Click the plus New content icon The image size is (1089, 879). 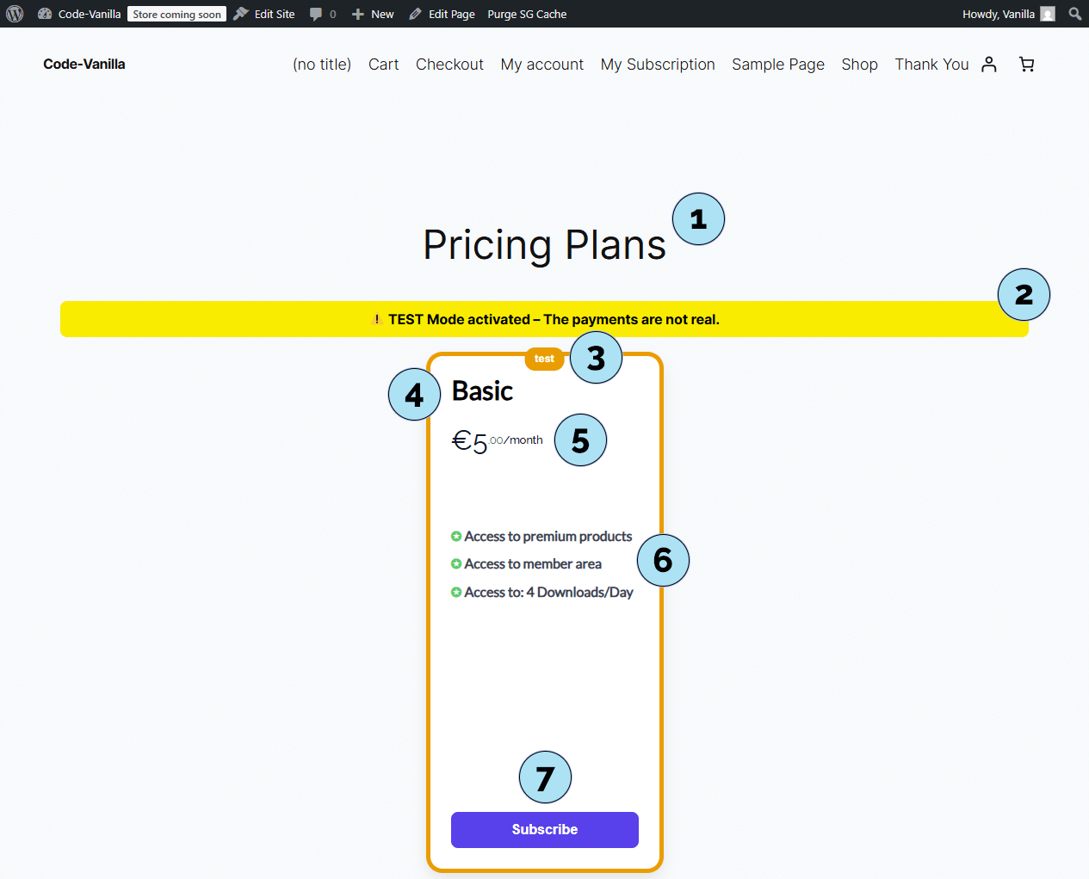358,14
